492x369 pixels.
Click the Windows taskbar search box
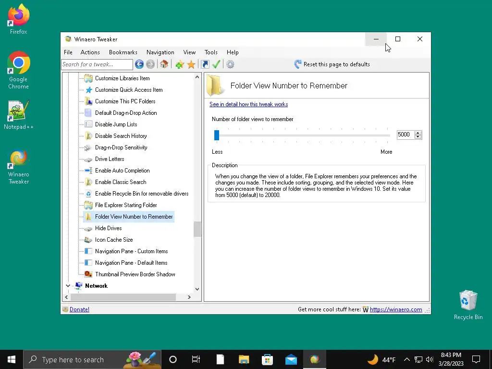[92, 359]
